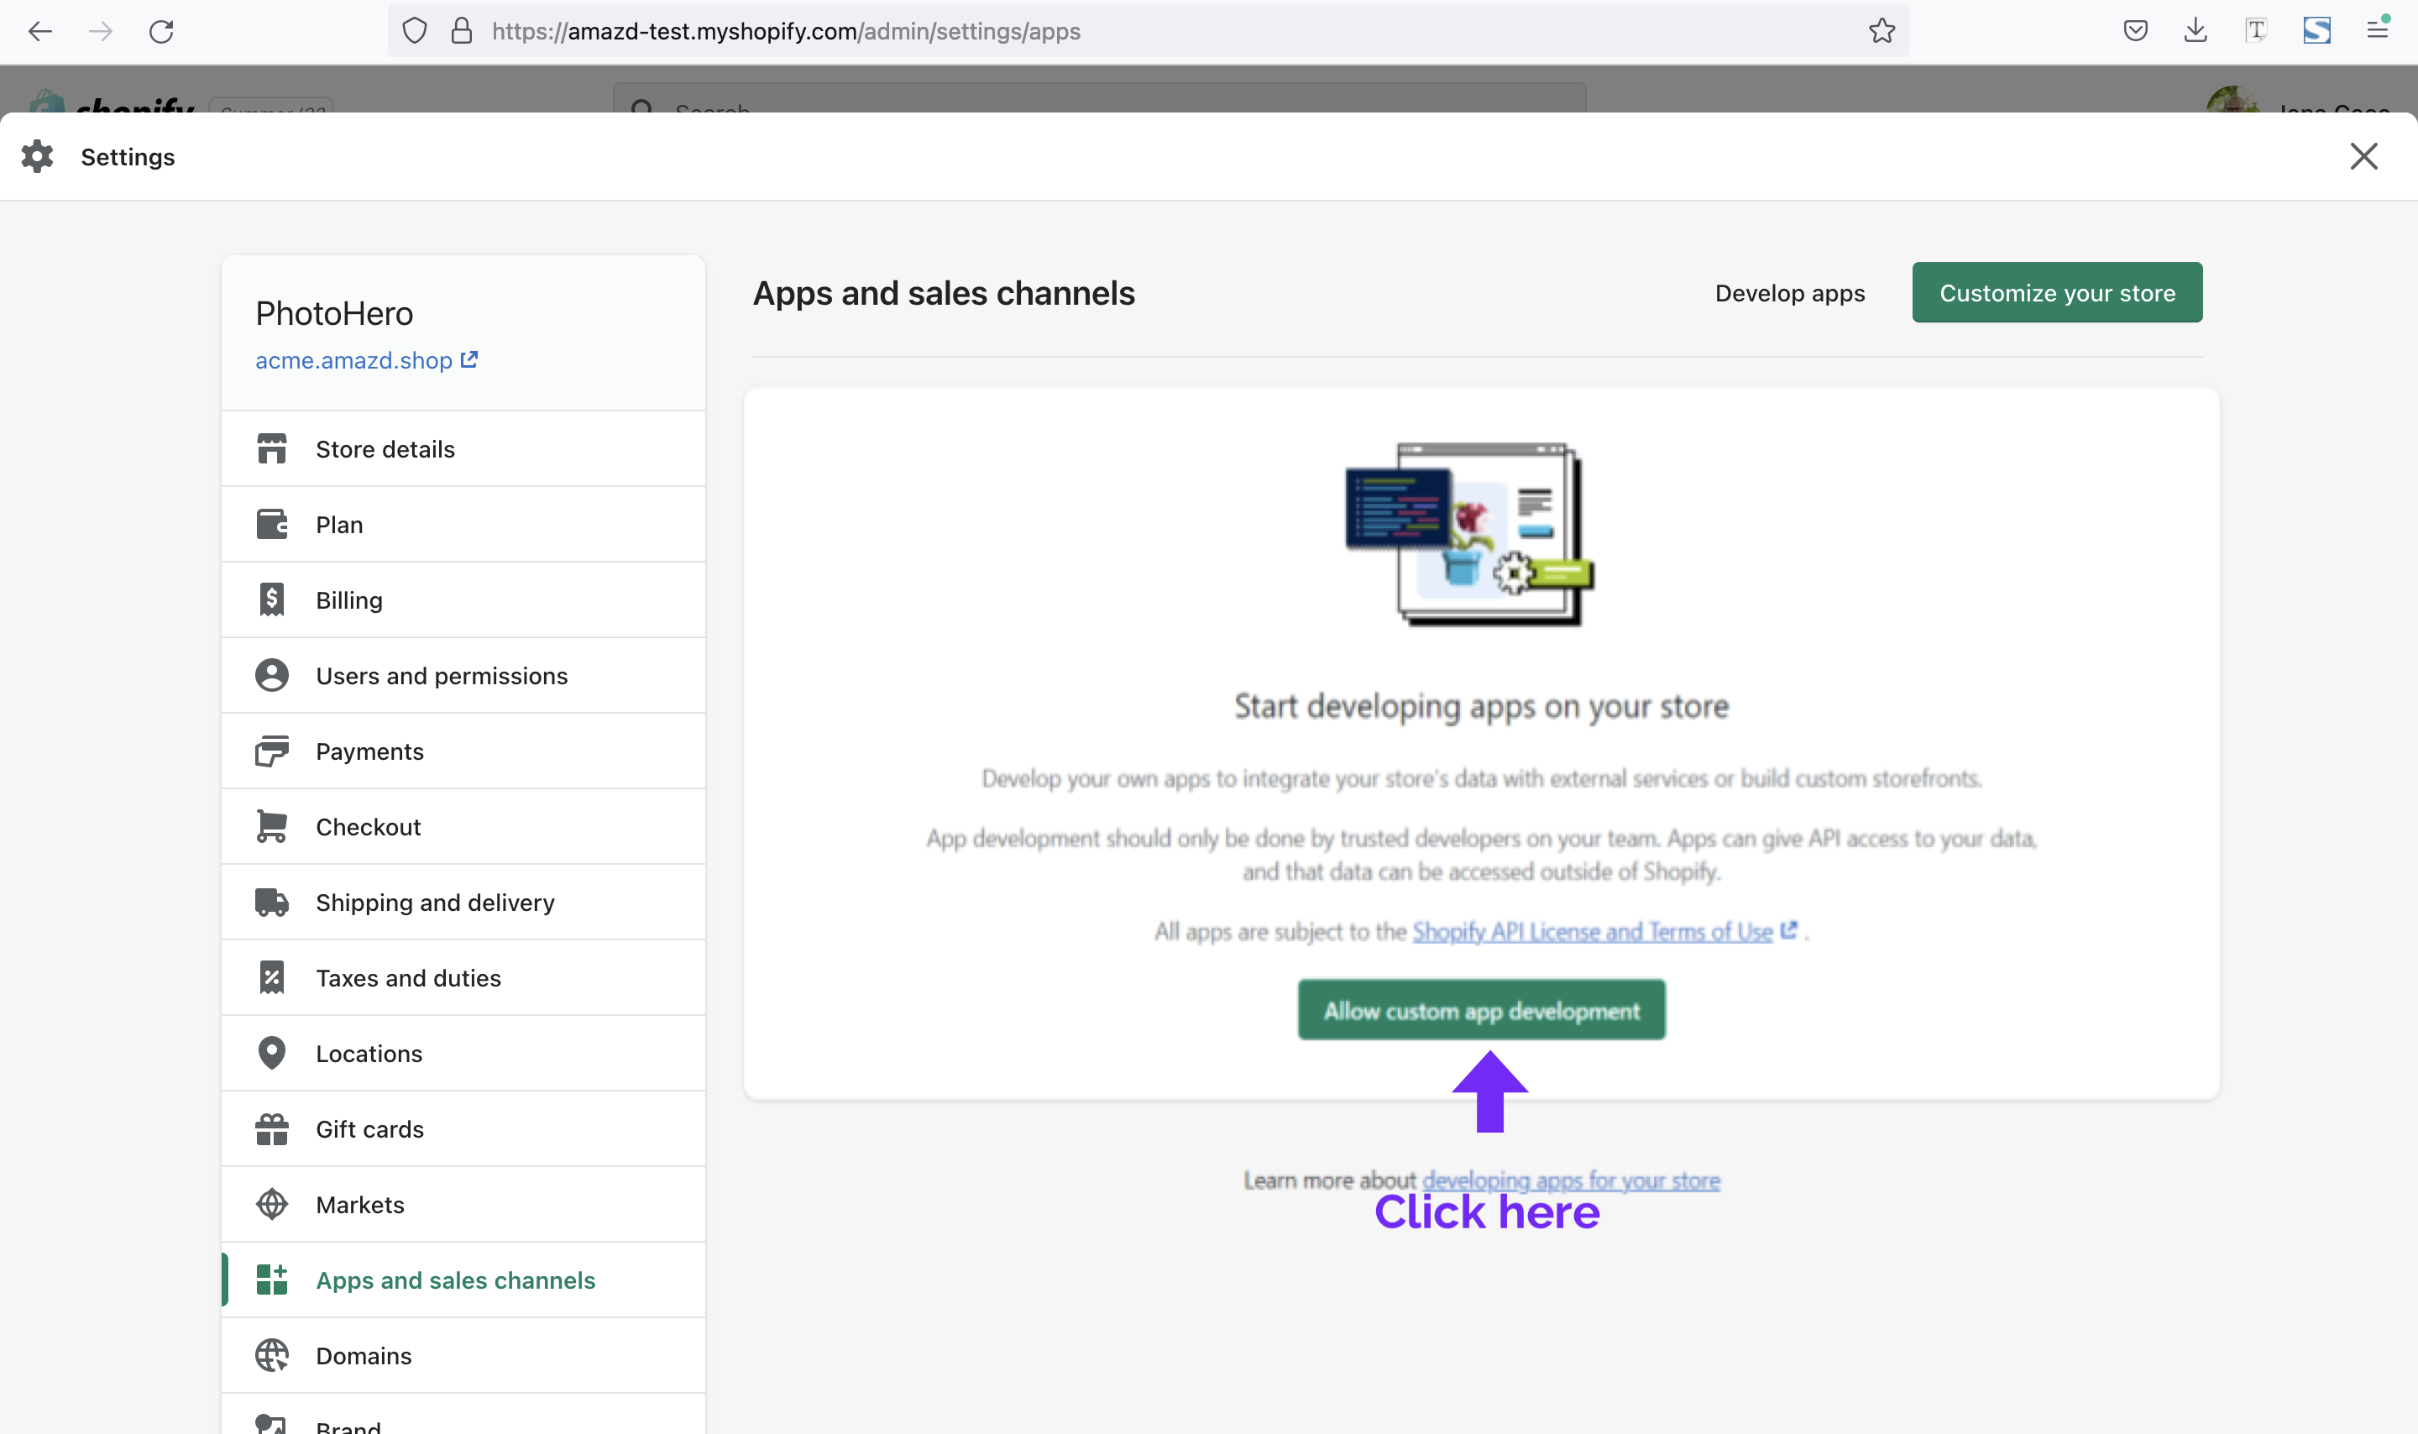Click the Plan wallet icon
2418x1434 pixels.
(x=271, y=525)
